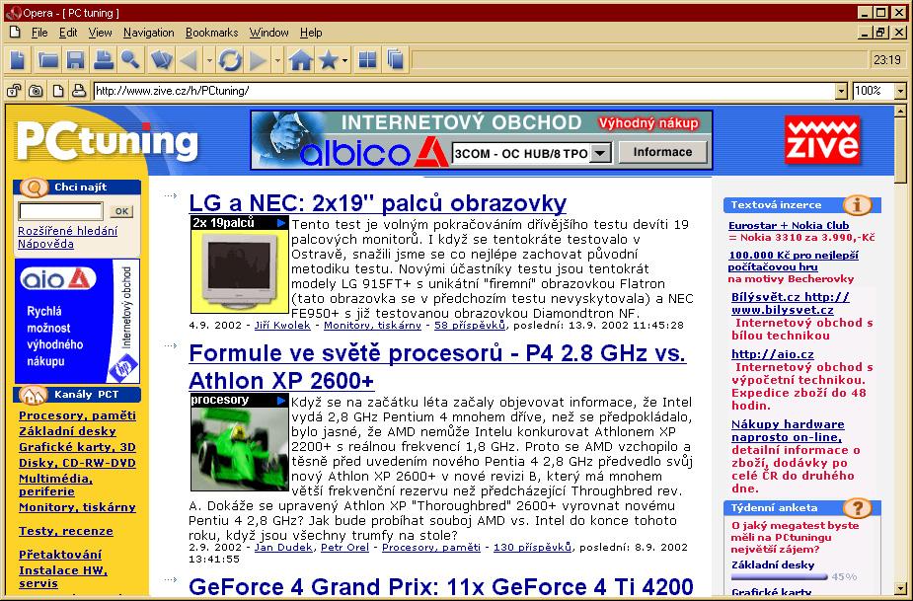Open the back history dropdown arrow
913x601 pixels.
pyautogui.click(x=209, y=60)
